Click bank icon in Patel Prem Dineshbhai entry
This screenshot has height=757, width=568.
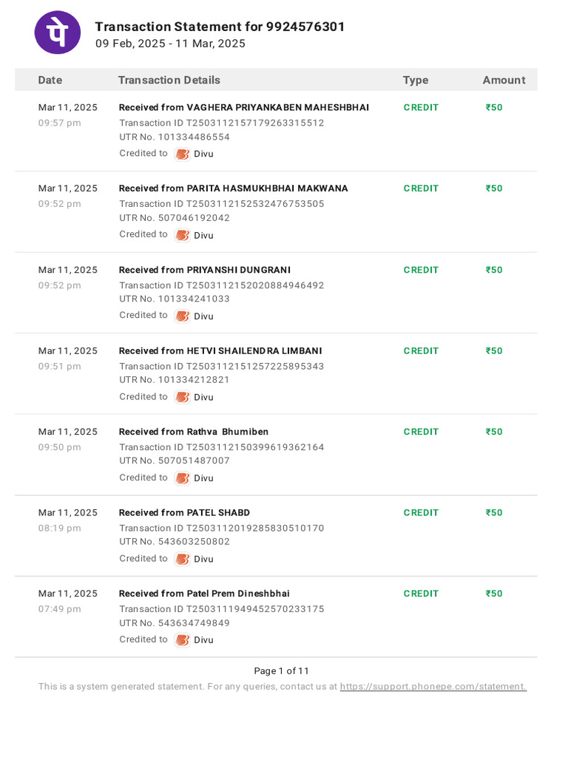pyautogui.click(x=182, y=639)
